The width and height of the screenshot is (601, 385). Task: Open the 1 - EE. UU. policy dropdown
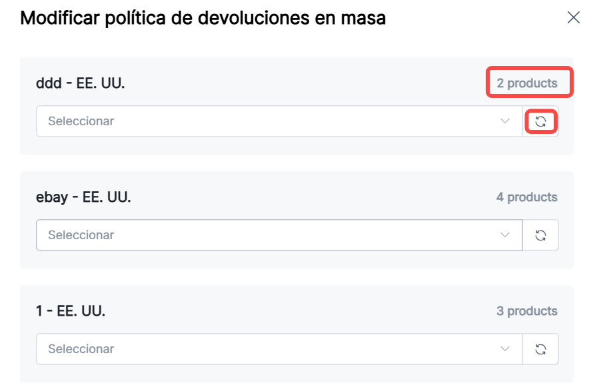pos(279,349)
